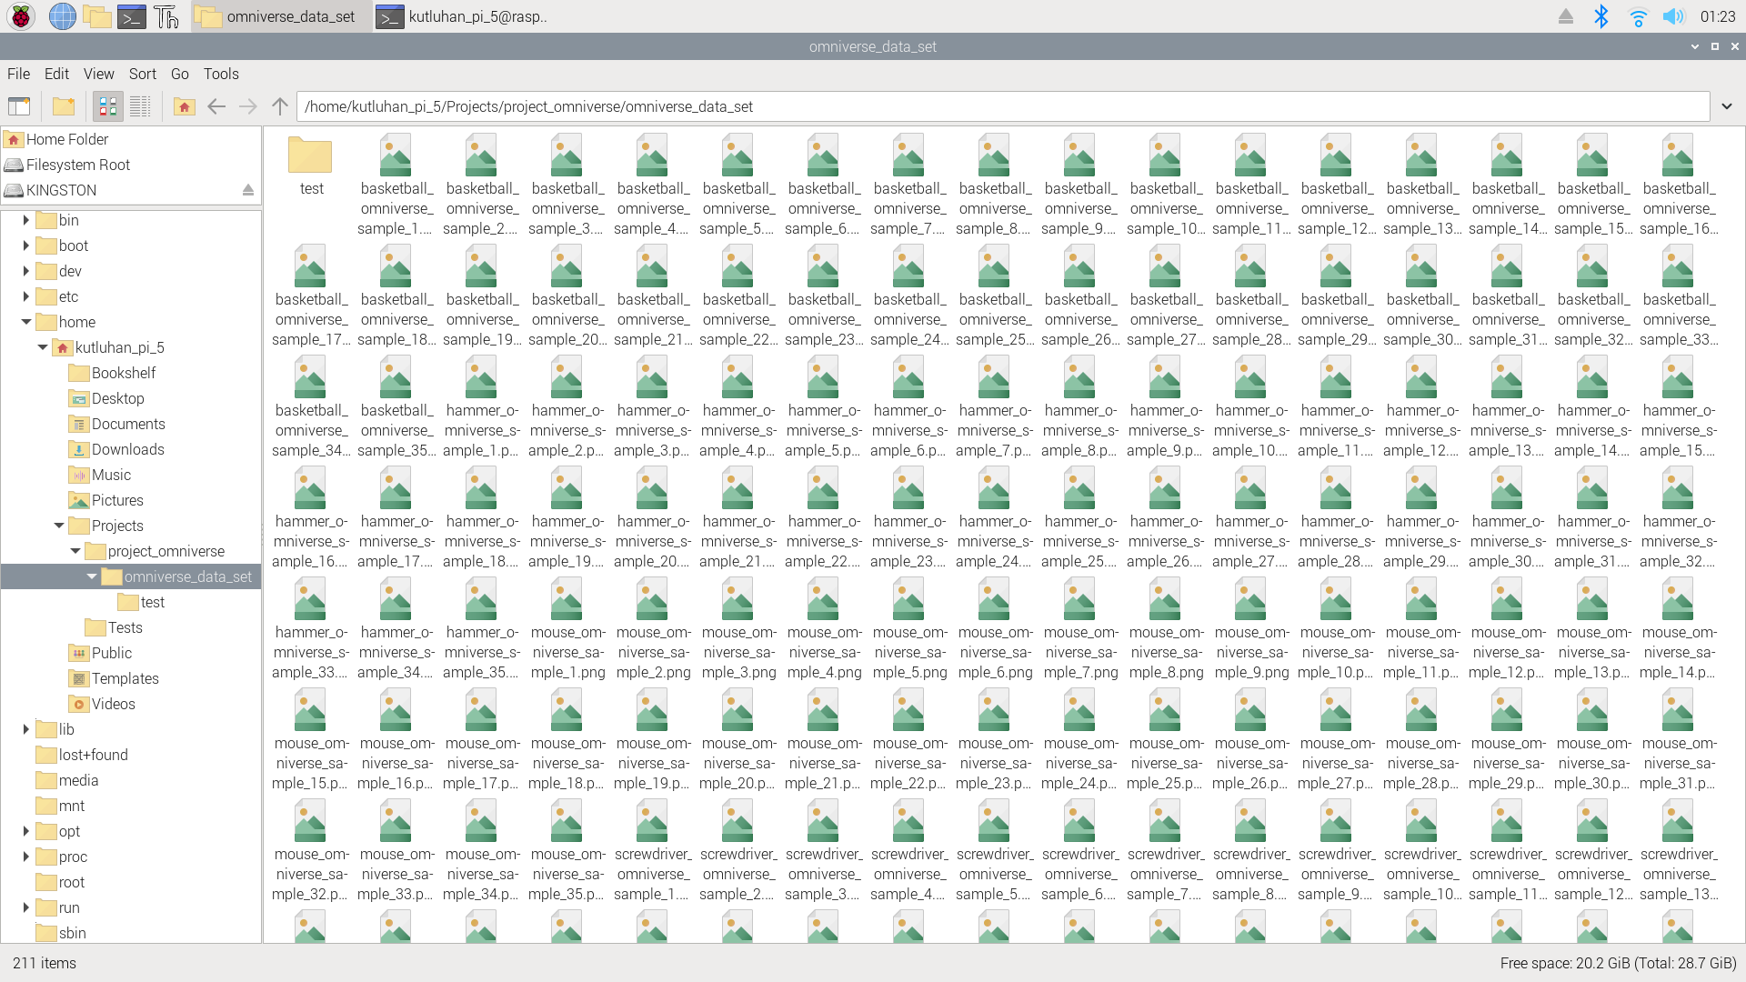Click the system clock showing 01:23

pos(1717,16)
